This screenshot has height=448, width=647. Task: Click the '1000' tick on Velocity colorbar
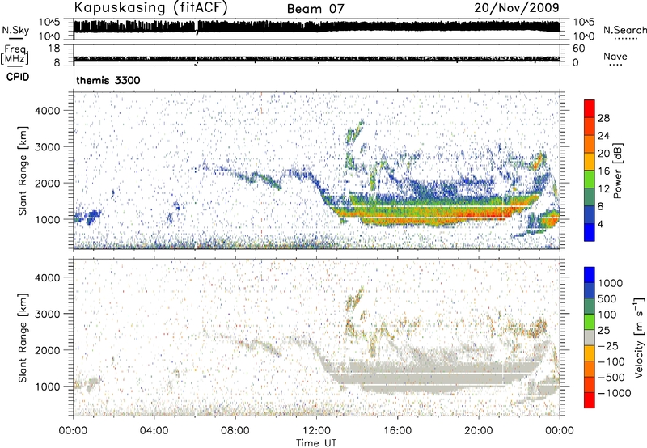(610, 283)
